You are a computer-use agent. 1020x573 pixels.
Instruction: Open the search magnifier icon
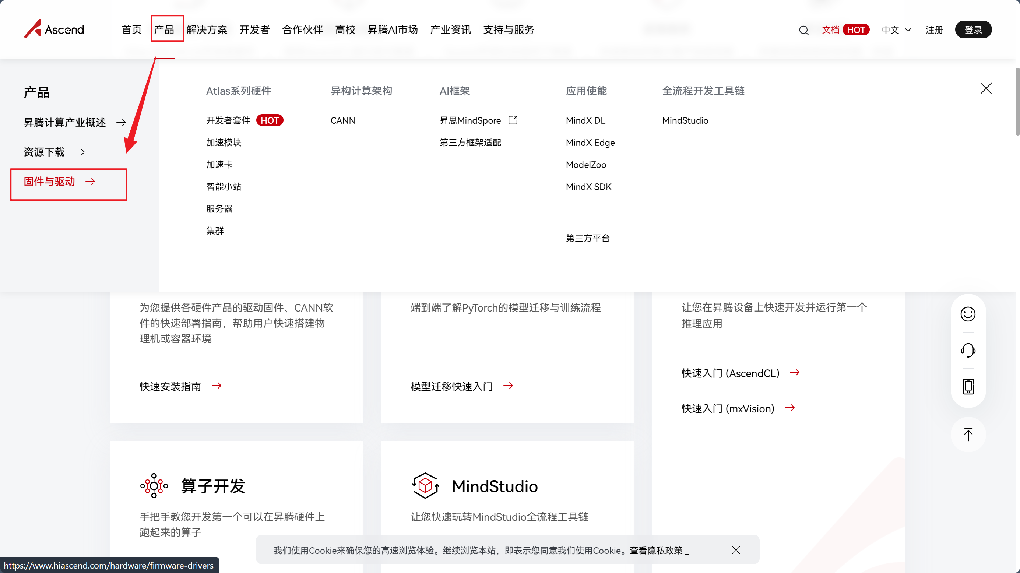[x=803, y=30]
